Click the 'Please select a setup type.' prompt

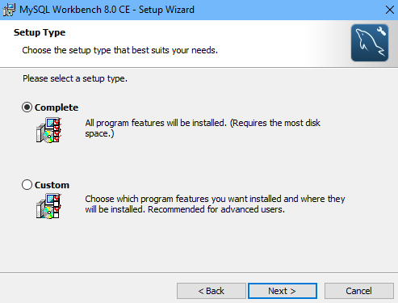pos(75,78)
